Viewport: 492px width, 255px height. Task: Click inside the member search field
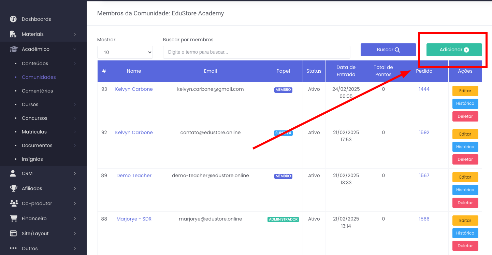click(256, 52)
